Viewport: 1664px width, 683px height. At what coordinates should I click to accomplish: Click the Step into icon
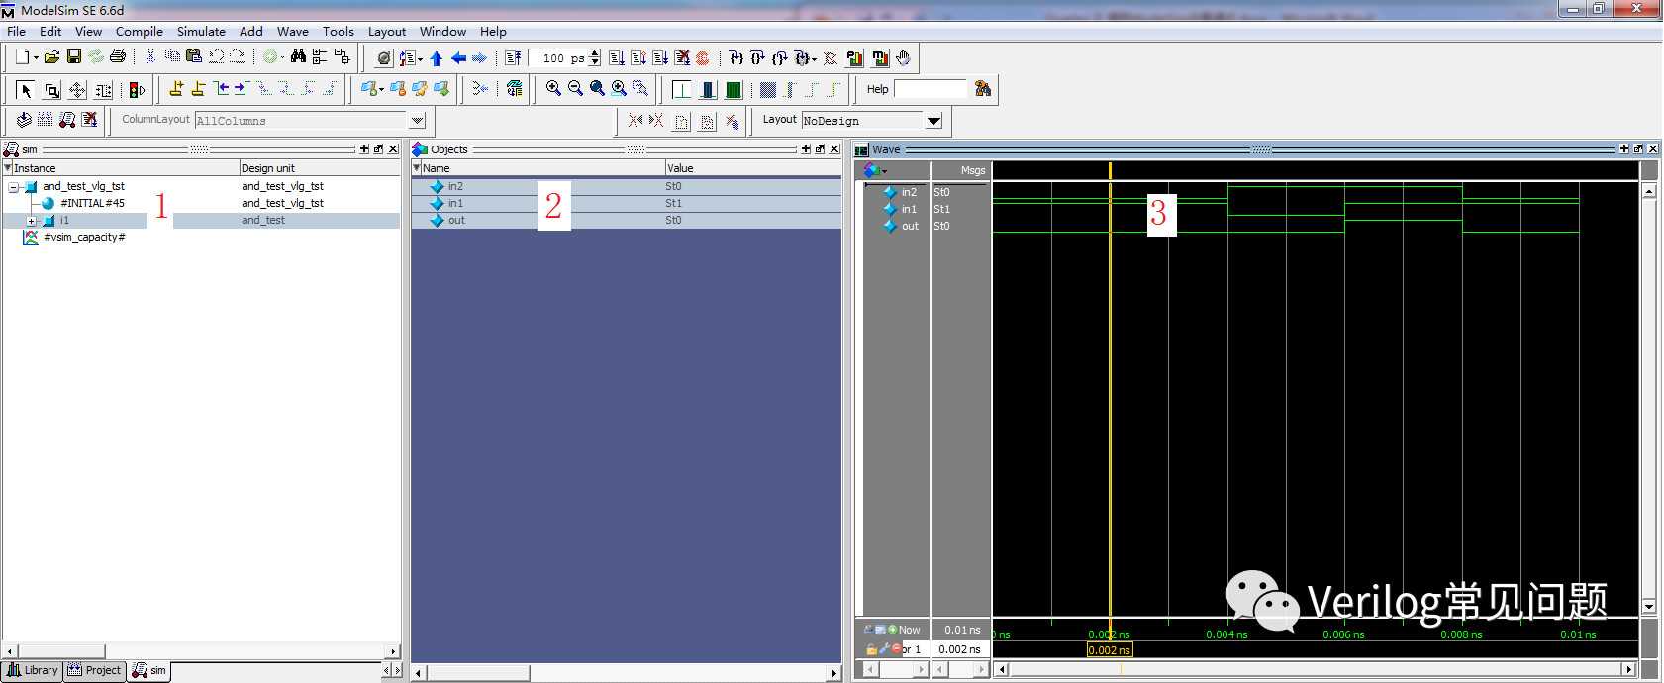[735, 58]
